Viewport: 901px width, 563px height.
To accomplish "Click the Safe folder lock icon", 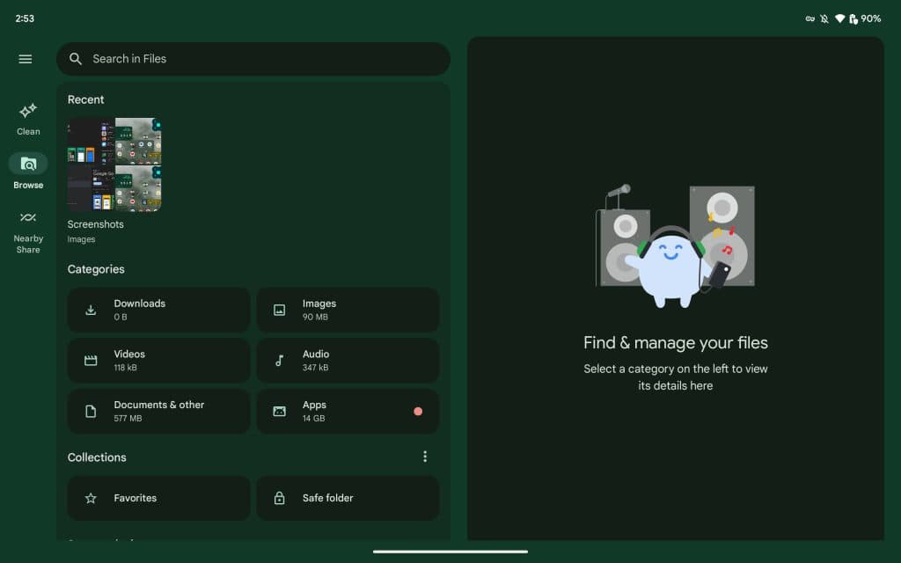I will (279, 498).
